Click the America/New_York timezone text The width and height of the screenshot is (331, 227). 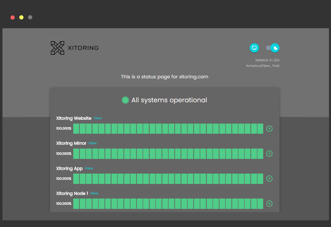point(263,66)
